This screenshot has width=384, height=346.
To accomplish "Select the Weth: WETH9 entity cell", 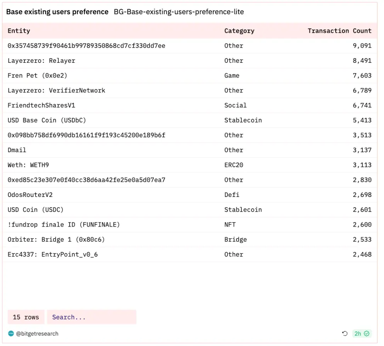I will pyautogui.click(x=28, y=165).
